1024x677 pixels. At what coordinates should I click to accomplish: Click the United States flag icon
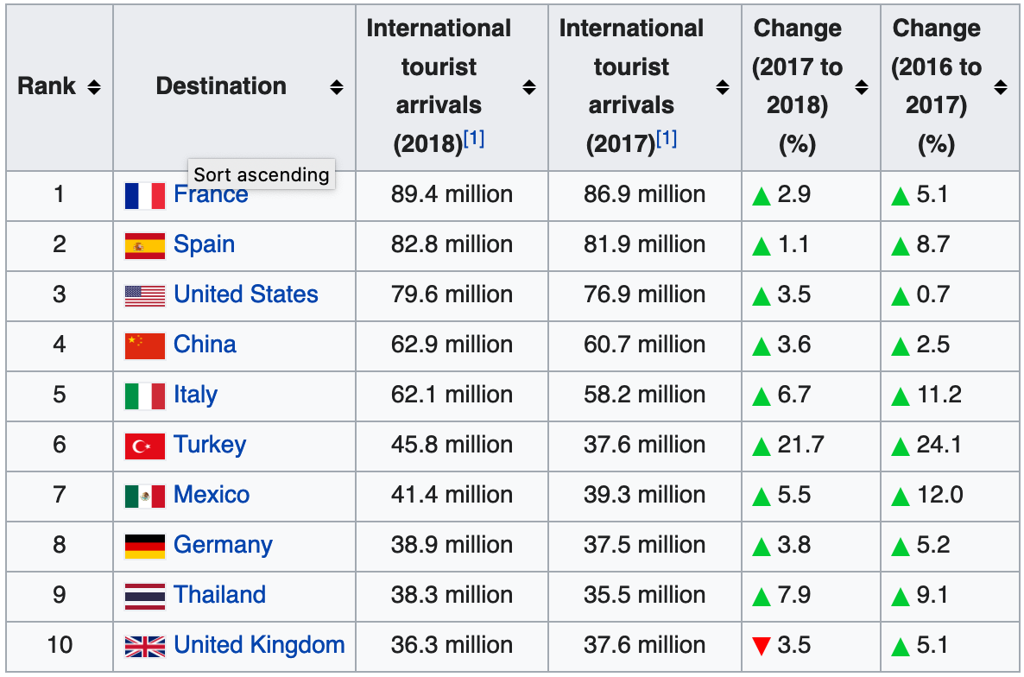click(x=144, y=295)
